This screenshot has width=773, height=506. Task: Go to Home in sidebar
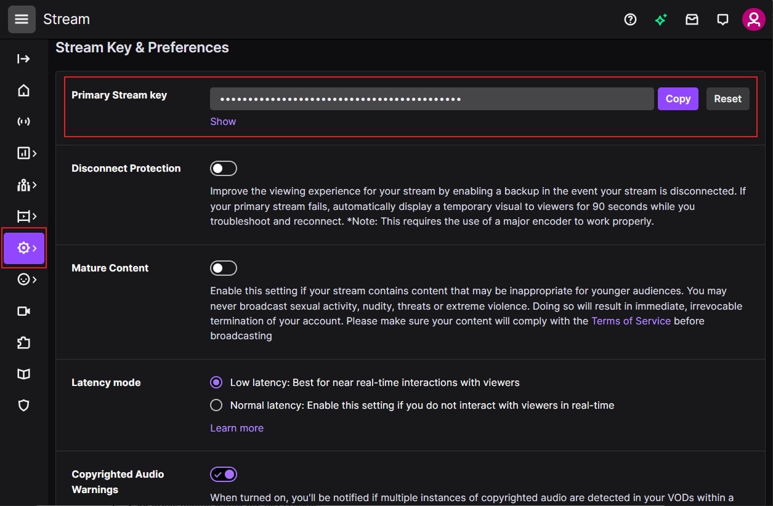tap(23, 90)
